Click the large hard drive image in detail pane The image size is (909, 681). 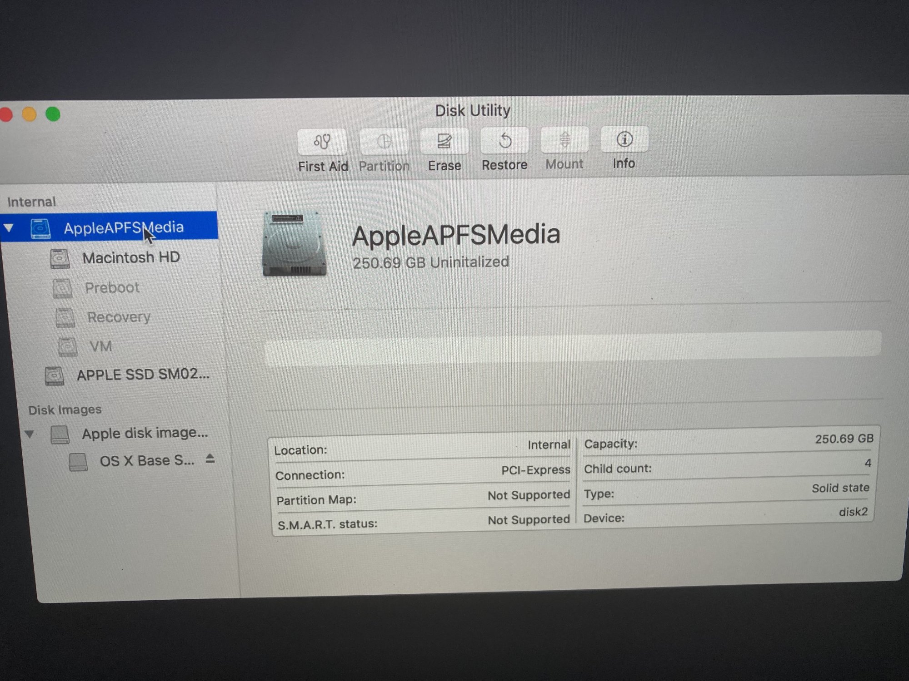[295, 244]
